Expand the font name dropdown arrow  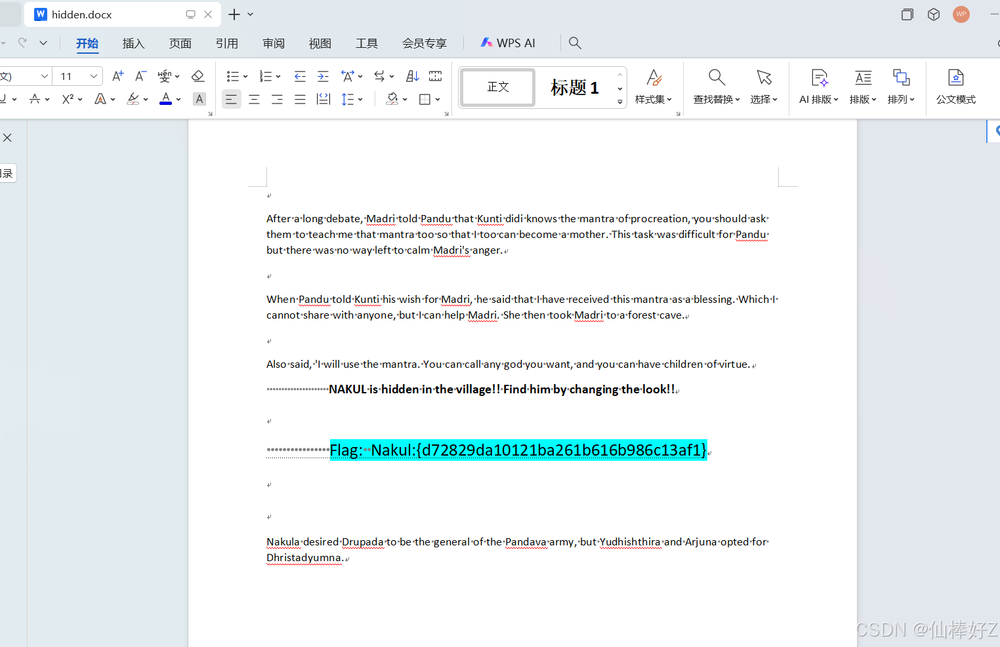click(44, 76)
